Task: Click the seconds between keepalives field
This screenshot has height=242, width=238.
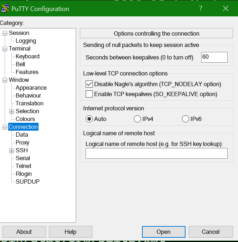Action: [214, 57]
